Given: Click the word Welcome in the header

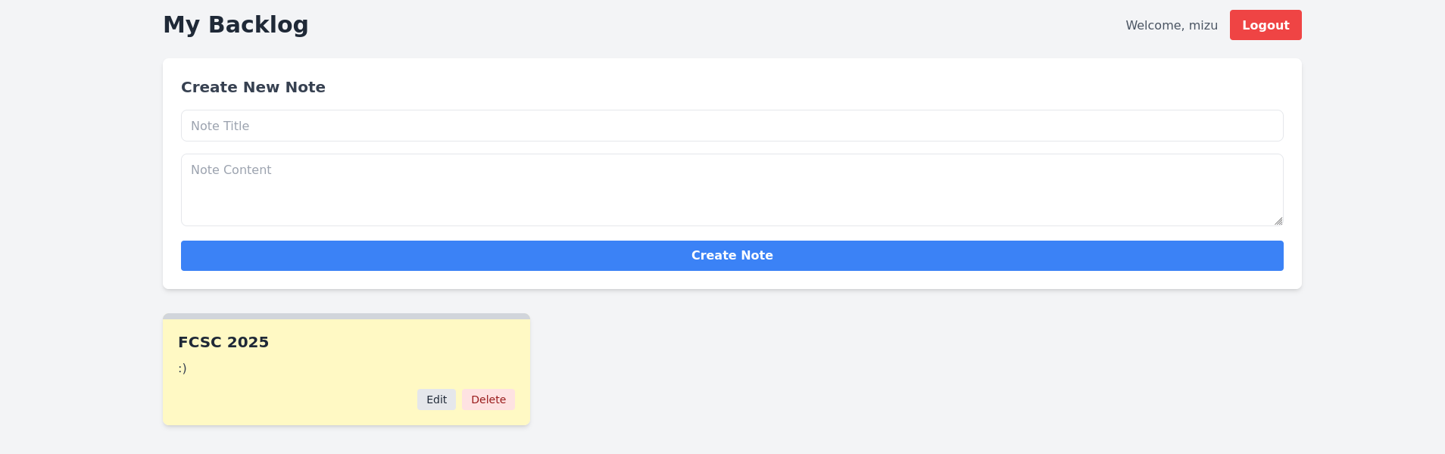Looking at the screenshot, I should tap(1154, 25).
